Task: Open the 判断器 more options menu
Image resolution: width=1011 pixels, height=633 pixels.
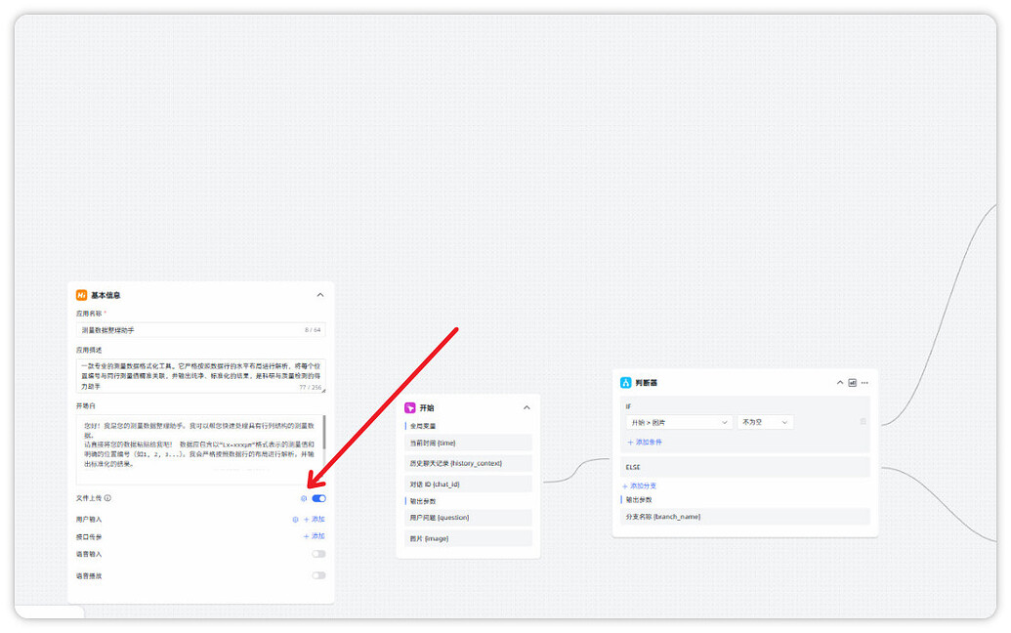Action: click(864, 383)
